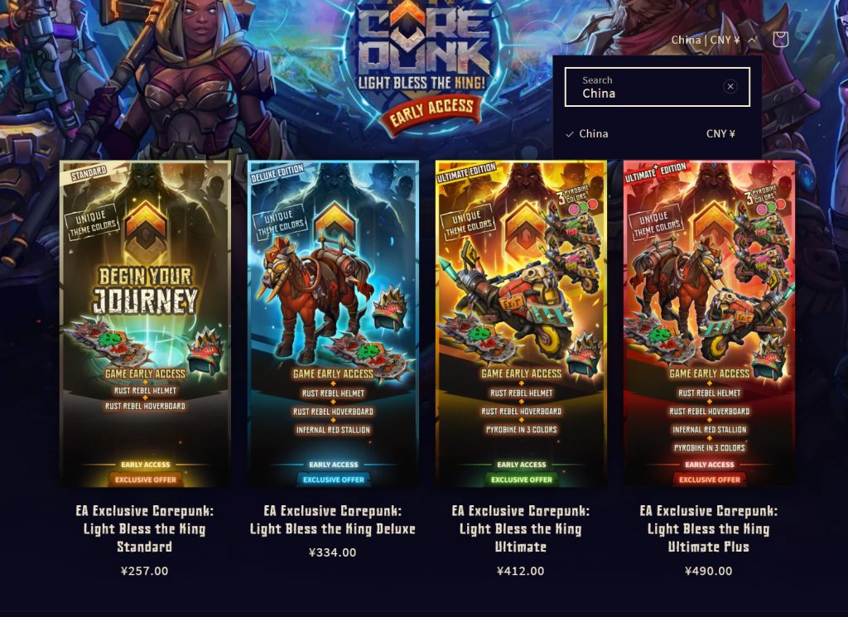Click the checkmark next to China
This screenshot has width=848, height=617.
(569, 134)
